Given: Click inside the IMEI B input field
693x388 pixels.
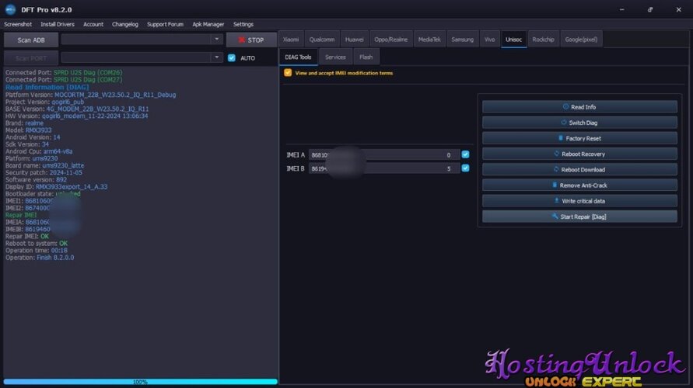Looking at the screenshot, I should 384,168.
